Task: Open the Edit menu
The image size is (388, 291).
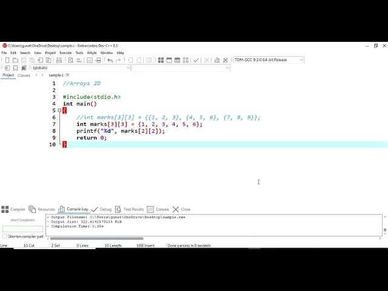Action: [13, 53]
